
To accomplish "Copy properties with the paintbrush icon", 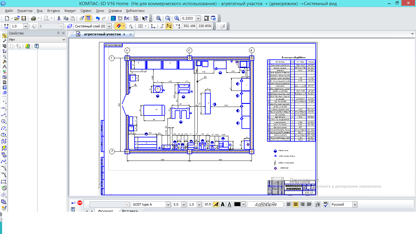I will click(82, 18).
